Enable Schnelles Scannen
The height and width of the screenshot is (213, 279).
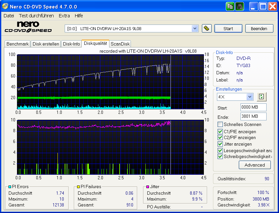tap(220, 124)
